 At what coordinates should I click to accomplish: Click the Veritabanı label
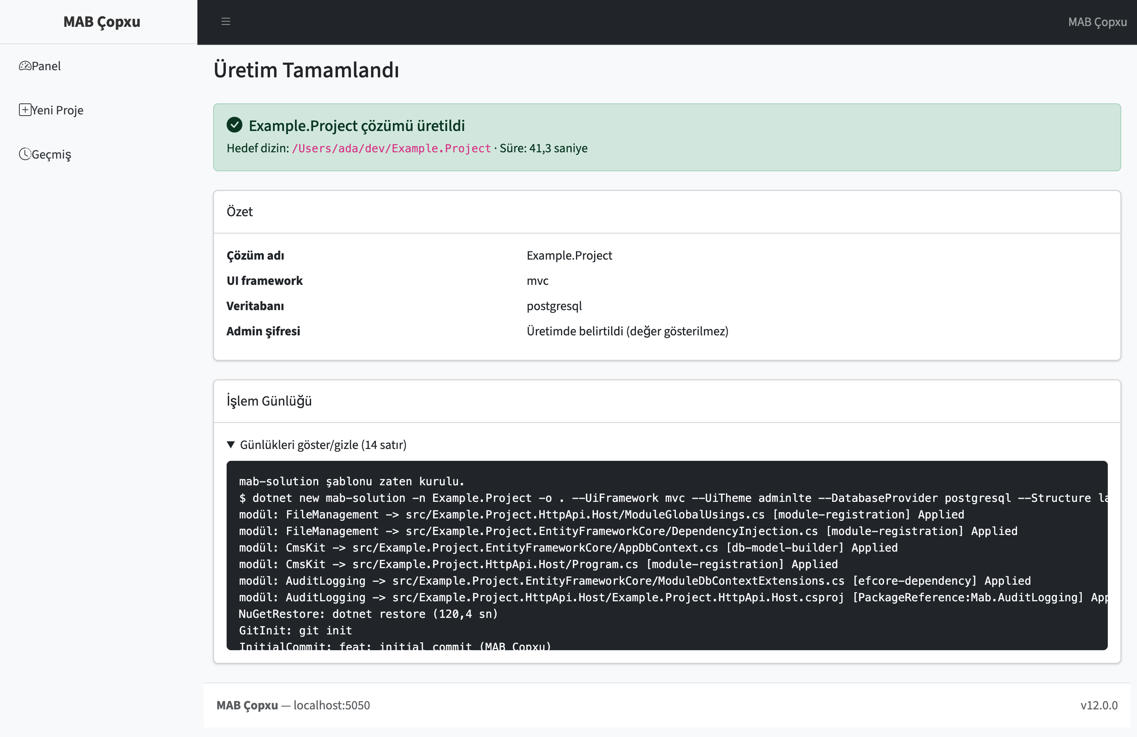coord(255,306)
